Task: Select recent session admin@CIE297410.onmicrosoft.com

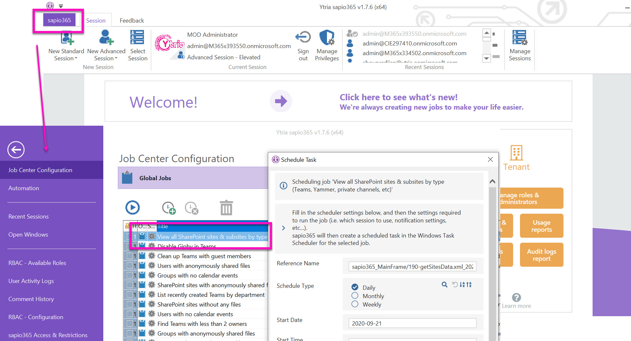Action: (410, 43)
